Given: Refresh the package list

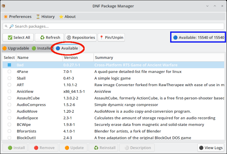Looking at the screenshot, I should pyautogui.click(x=49, y=37).
